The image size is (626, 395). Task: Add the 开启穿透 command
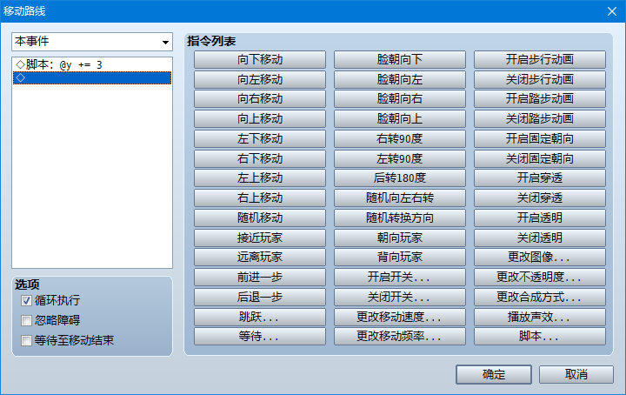click(x=540, y=178)
